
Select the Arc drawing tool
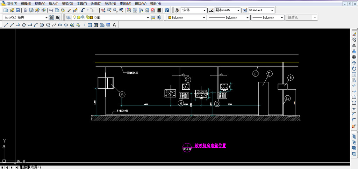tap(36, 25)
